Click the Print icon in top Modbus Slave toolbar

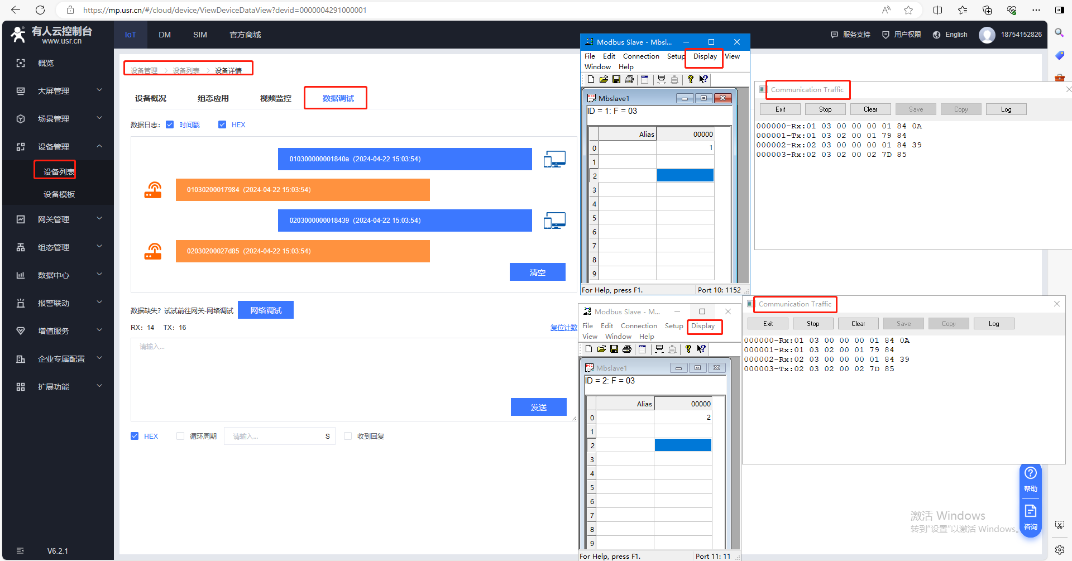(x=629, y=79)
